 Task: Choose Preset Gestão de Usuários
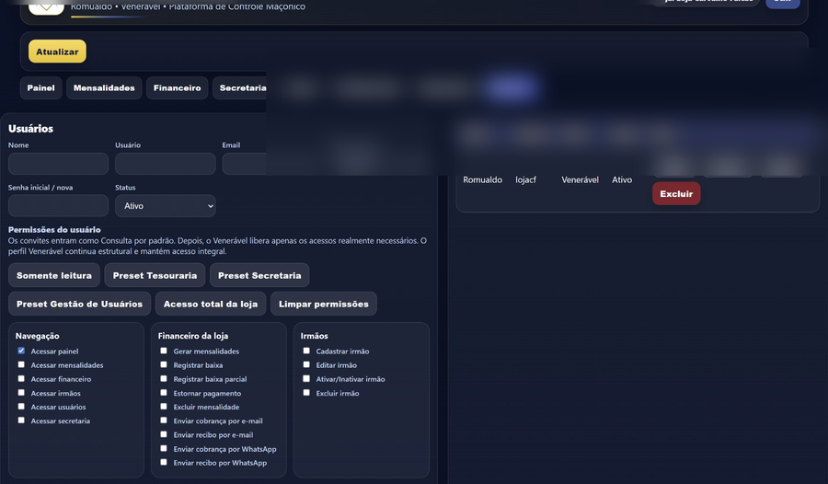[79, 304]
